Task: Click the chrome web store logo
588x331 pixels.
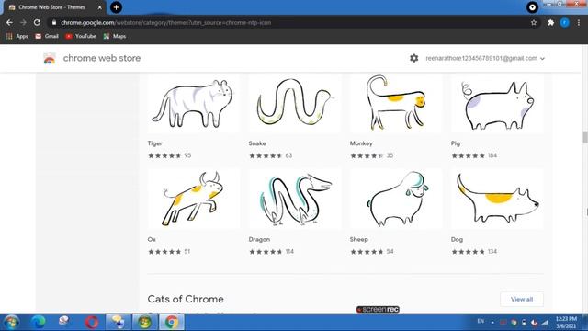Action: tap(50, 58)
